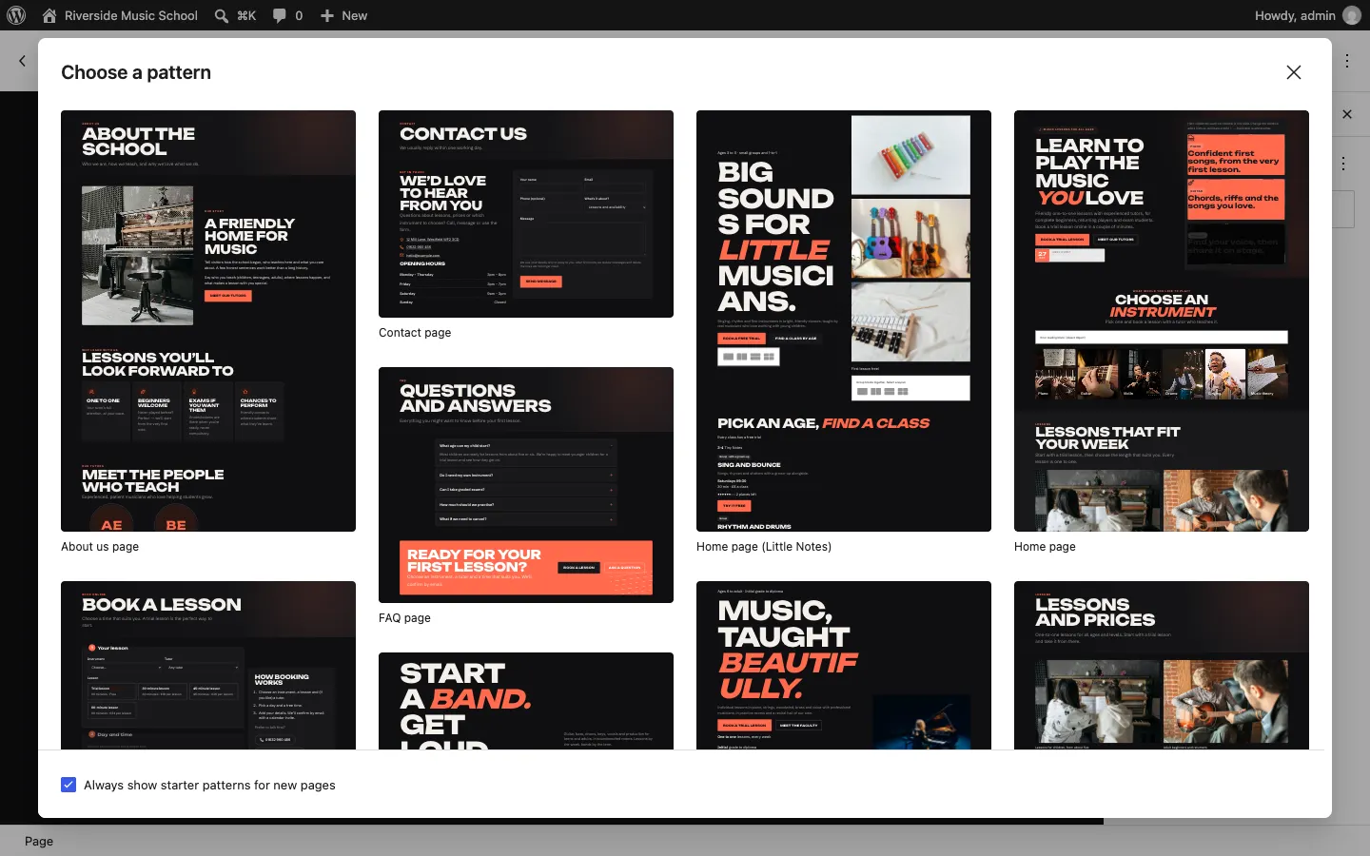Select the Home page (Little Notes) pattern thumbnail
Screen dimensions: 1370x856
pyautogui.click(x=844, y=321)
